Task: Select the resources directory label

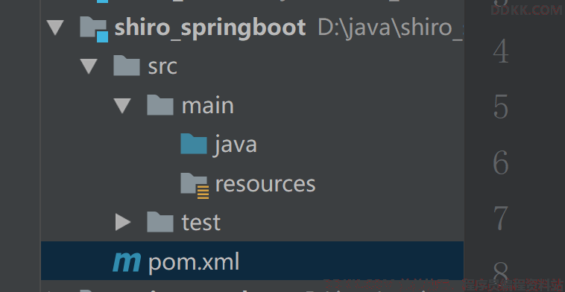Action: [265, 184]
